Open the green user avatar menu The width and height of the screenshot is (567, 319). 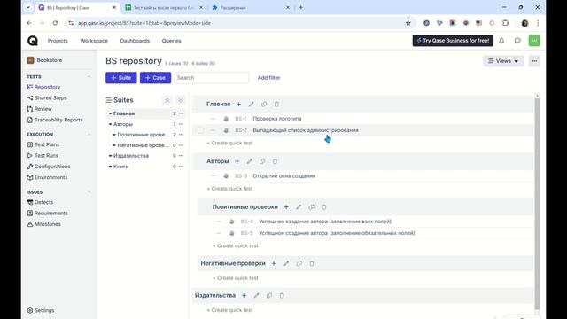(x=534, y=41)
